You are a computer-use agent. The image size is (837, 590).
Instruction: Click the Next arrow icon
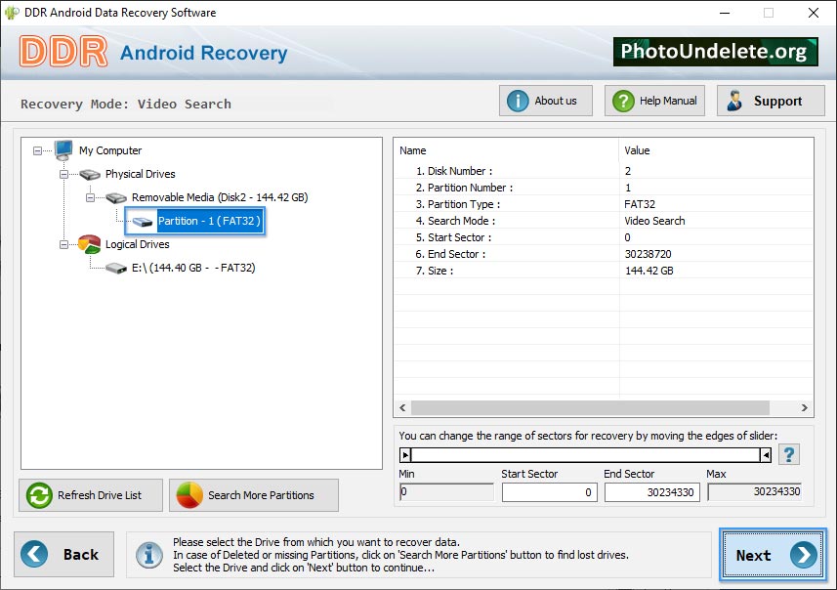pyautogui.click(x=804, y=555)
